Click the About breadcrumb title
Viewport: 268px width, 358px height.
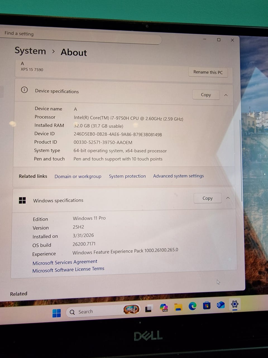pyautogui.click(x=74, y=53)
